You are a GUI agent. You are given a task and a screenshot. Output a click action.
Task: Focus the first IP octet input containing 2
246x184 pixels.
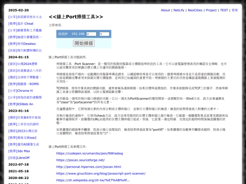(x=91, y=34)
